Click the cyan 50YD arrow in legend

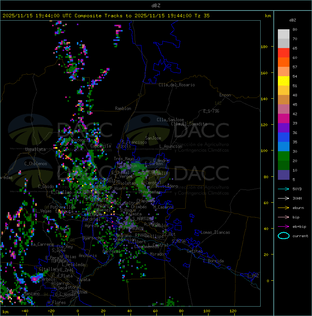(283, 189)
